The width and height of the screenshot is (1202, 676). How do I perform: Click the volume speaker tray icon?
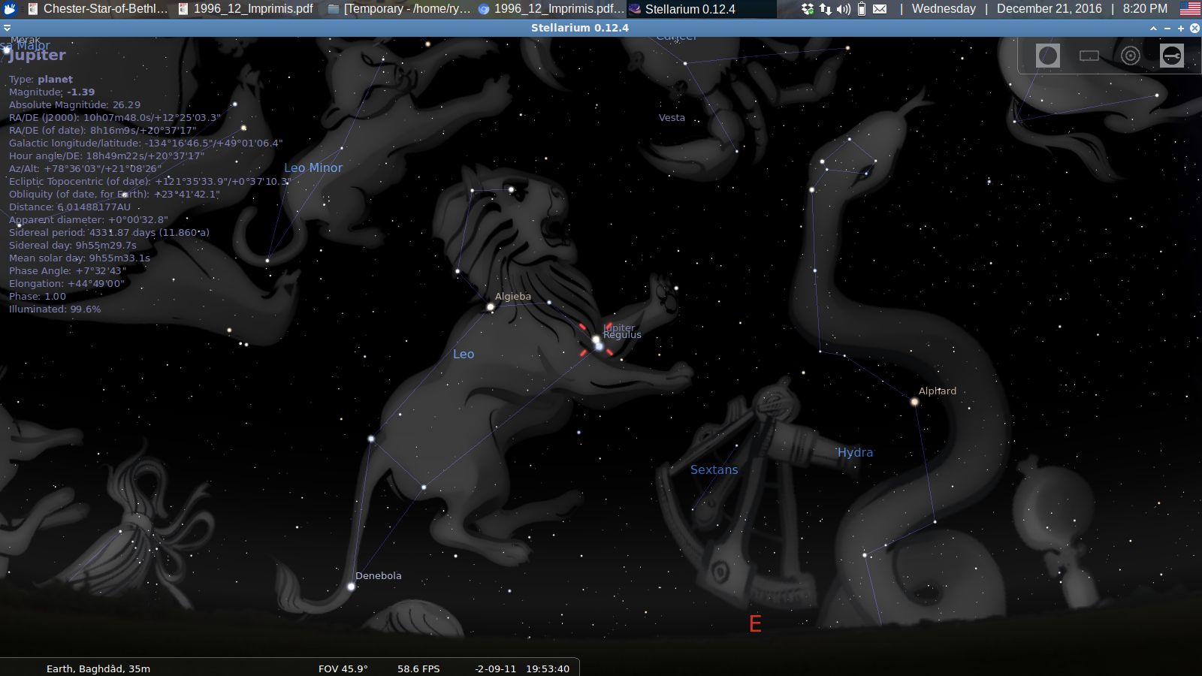844,9
